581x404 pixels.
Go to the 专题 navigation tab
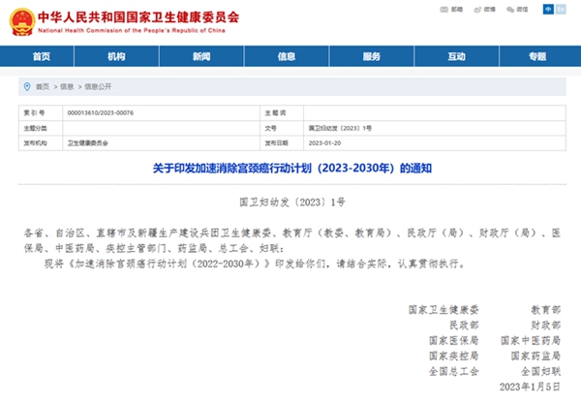pyautogui.click(x=537, y=57)
